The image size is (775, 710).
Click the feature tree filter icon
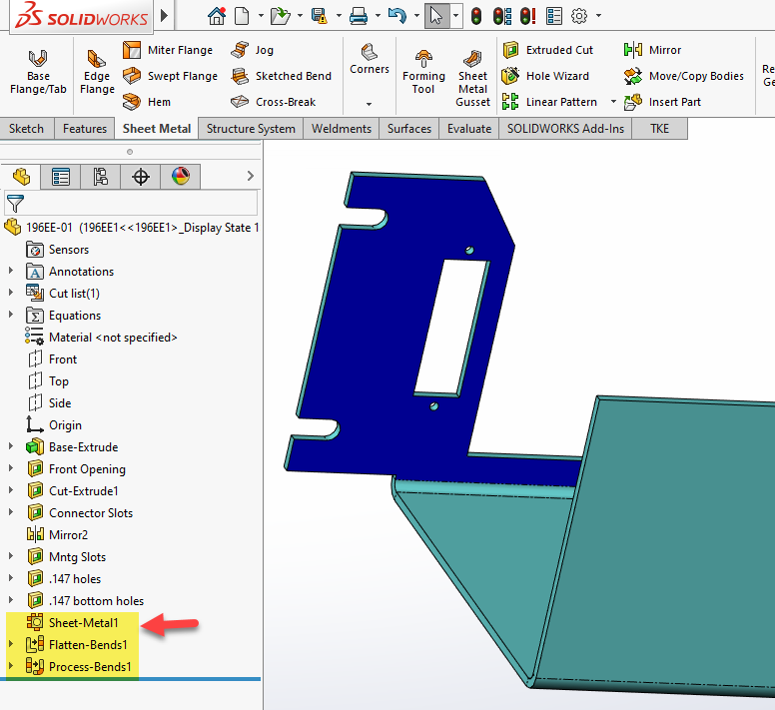click(x=15, y=203)
